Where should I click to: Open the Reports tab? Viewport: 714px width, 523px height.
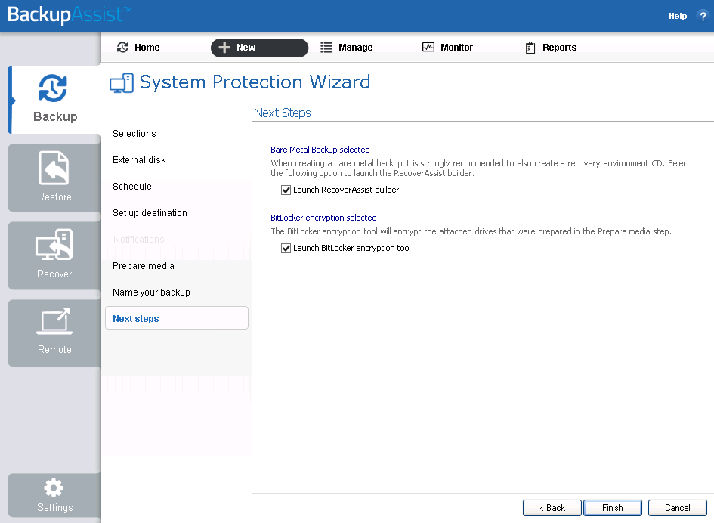(x=551, y=48)
